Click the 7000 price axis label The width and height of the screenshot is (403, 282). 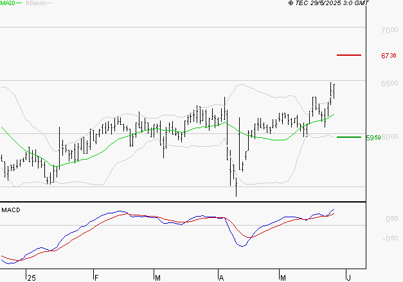coord(390,30)
